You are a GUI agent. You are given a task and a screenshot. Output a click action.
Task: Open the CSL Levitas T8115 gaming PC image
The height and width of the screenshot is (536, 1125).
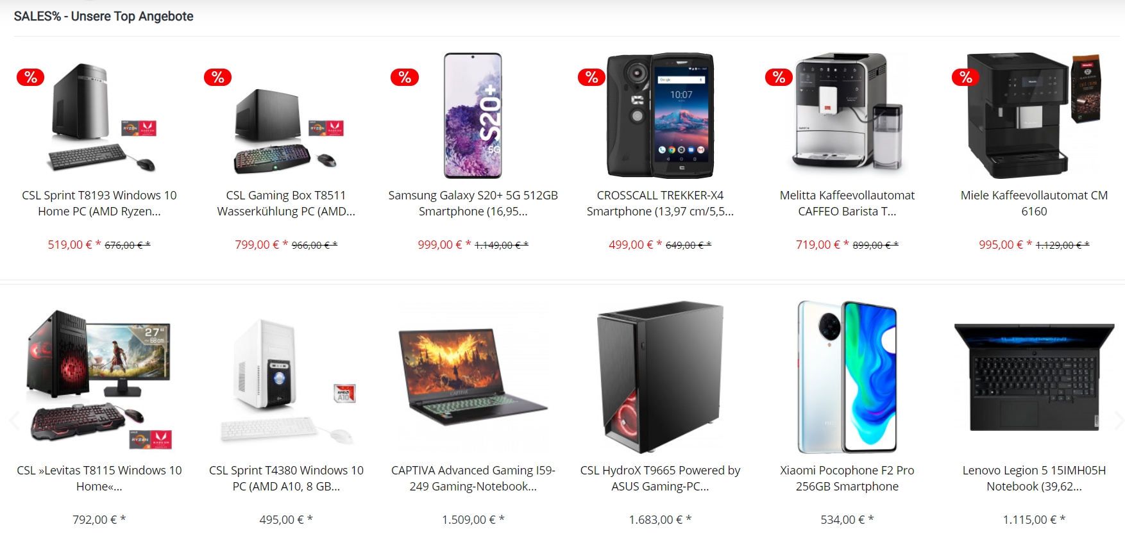click(x=99, y=378)
